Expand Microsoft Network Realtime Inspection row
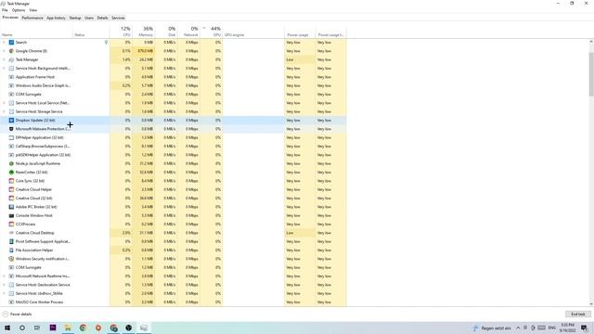This screenshot has width=594, height=334. (x=4, y=276)
